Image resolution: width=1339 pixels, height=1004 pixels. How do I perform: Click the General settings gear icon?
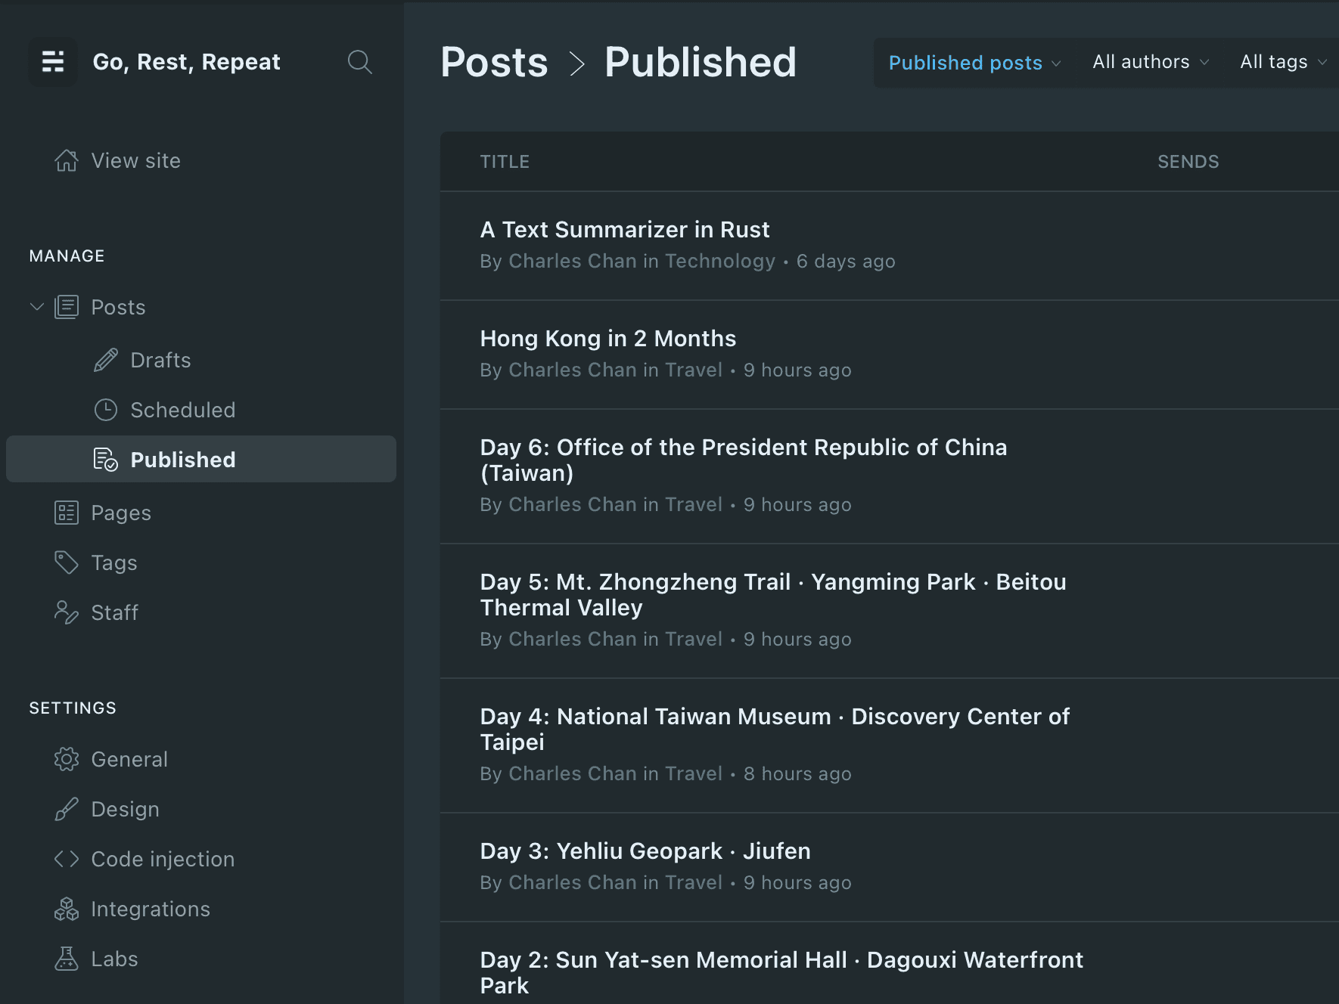[x=67, y=759]
